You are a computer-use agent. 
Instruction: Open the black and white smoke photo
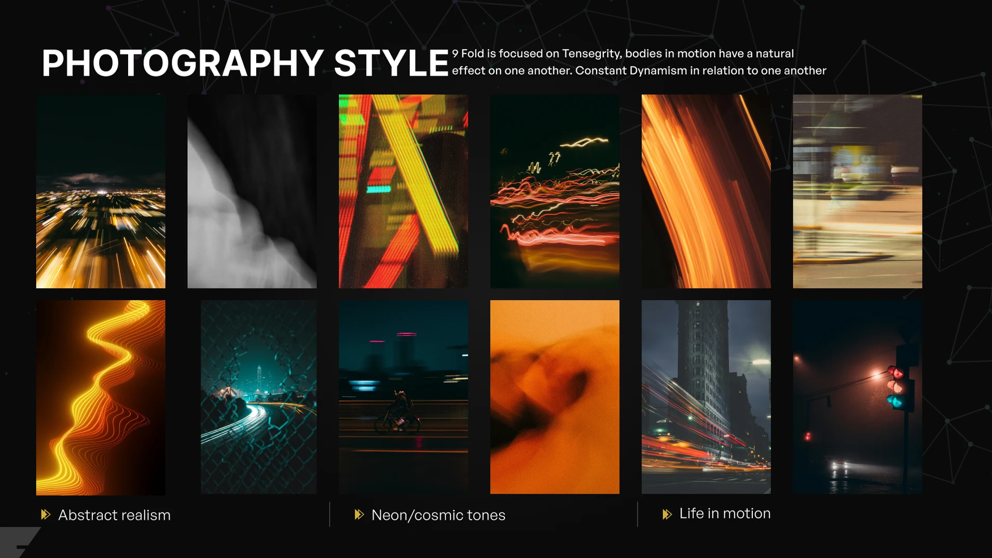click(x=252, y=191)
